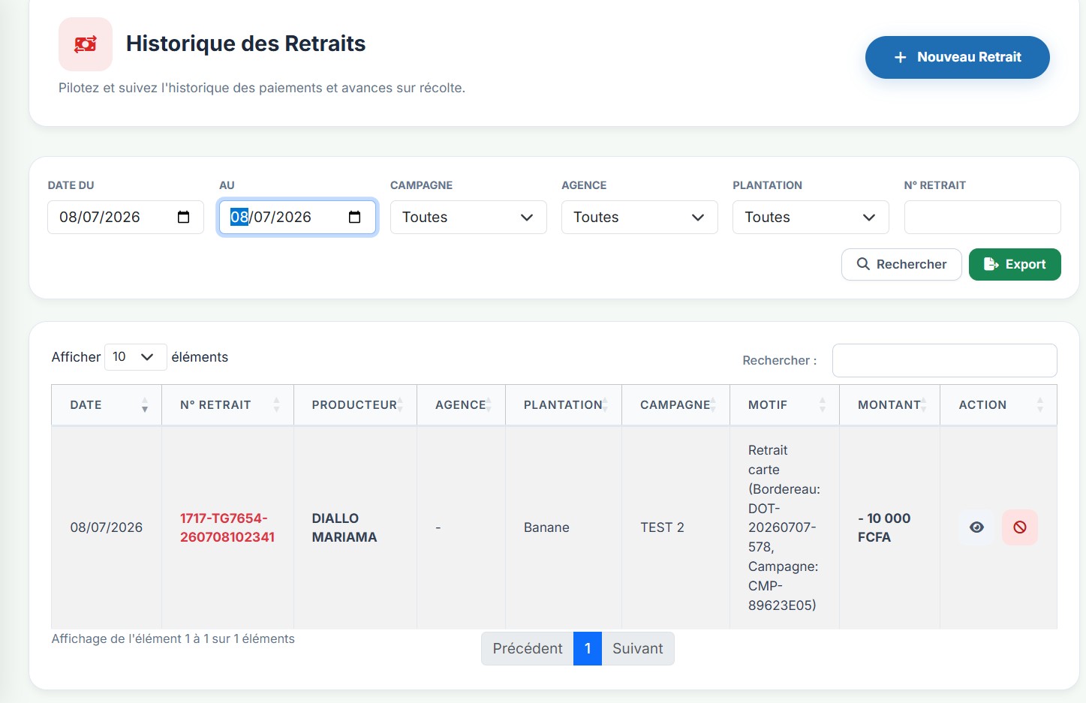Click the Montant column header
Viewport: 1086px width, 703px height.
889,405
